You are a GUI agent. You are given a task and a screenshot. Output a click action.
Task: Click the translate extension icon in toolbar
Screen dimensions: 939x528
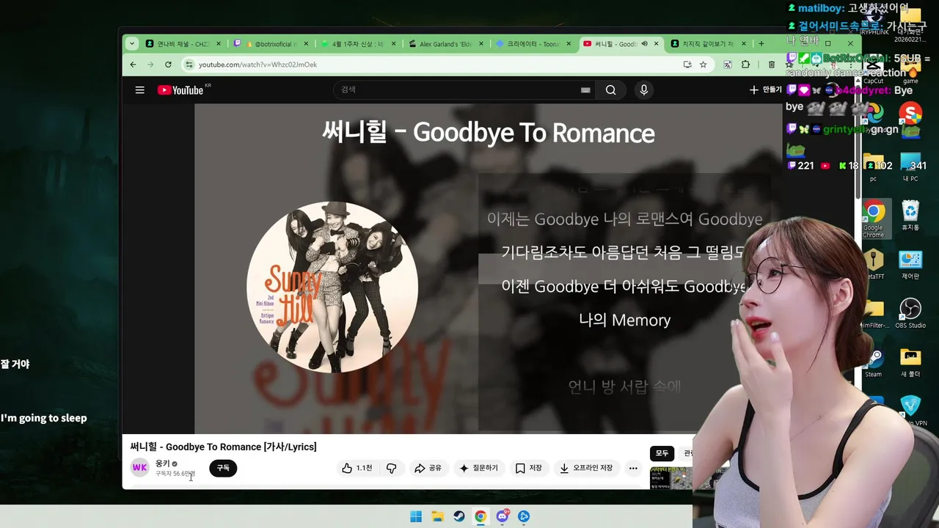727,65
